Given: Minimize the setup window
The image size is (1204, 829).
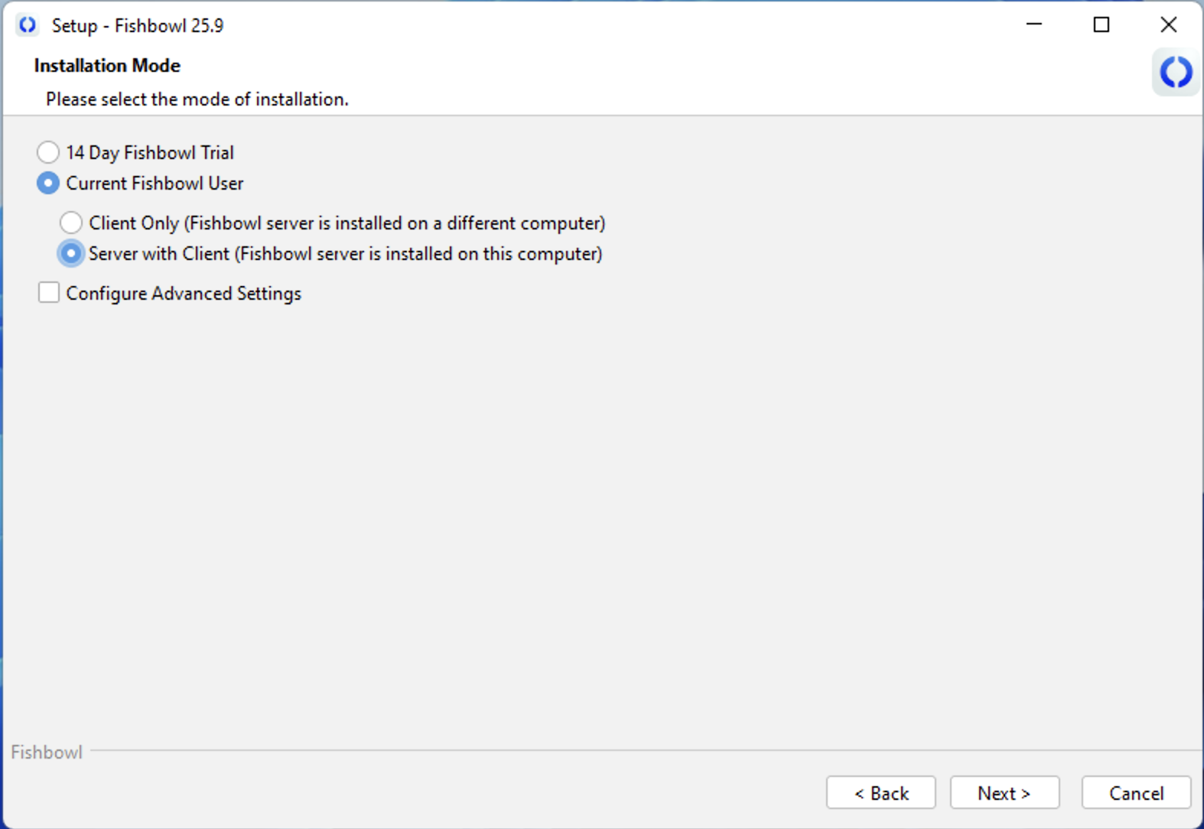Looking at the screenshot, I should [1033, 24].
